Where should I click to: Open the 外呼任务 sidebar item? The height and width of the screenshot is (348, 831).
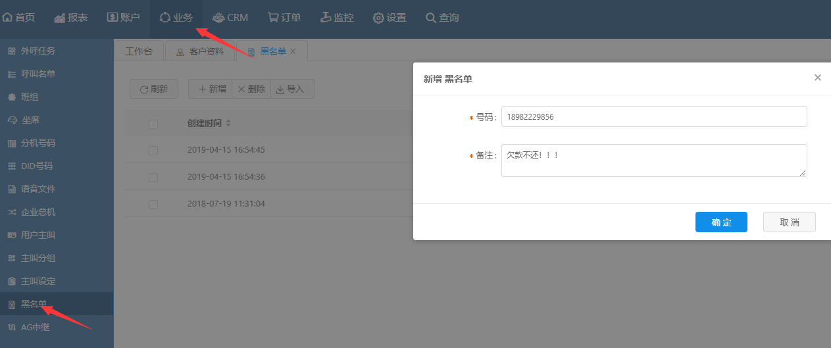pyautogui.click(x=38, y=51)
